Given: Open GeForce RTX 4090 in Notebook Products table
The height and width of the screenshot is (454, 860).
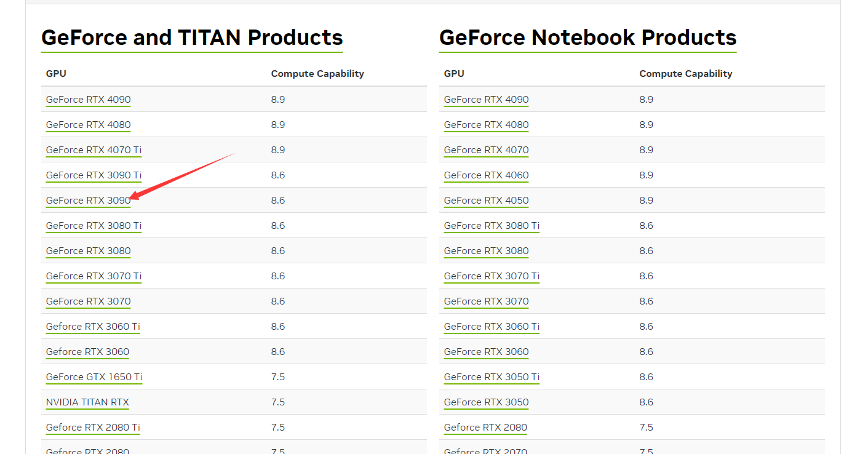Looking at the screenshot, I should click(x=486, y=100).
